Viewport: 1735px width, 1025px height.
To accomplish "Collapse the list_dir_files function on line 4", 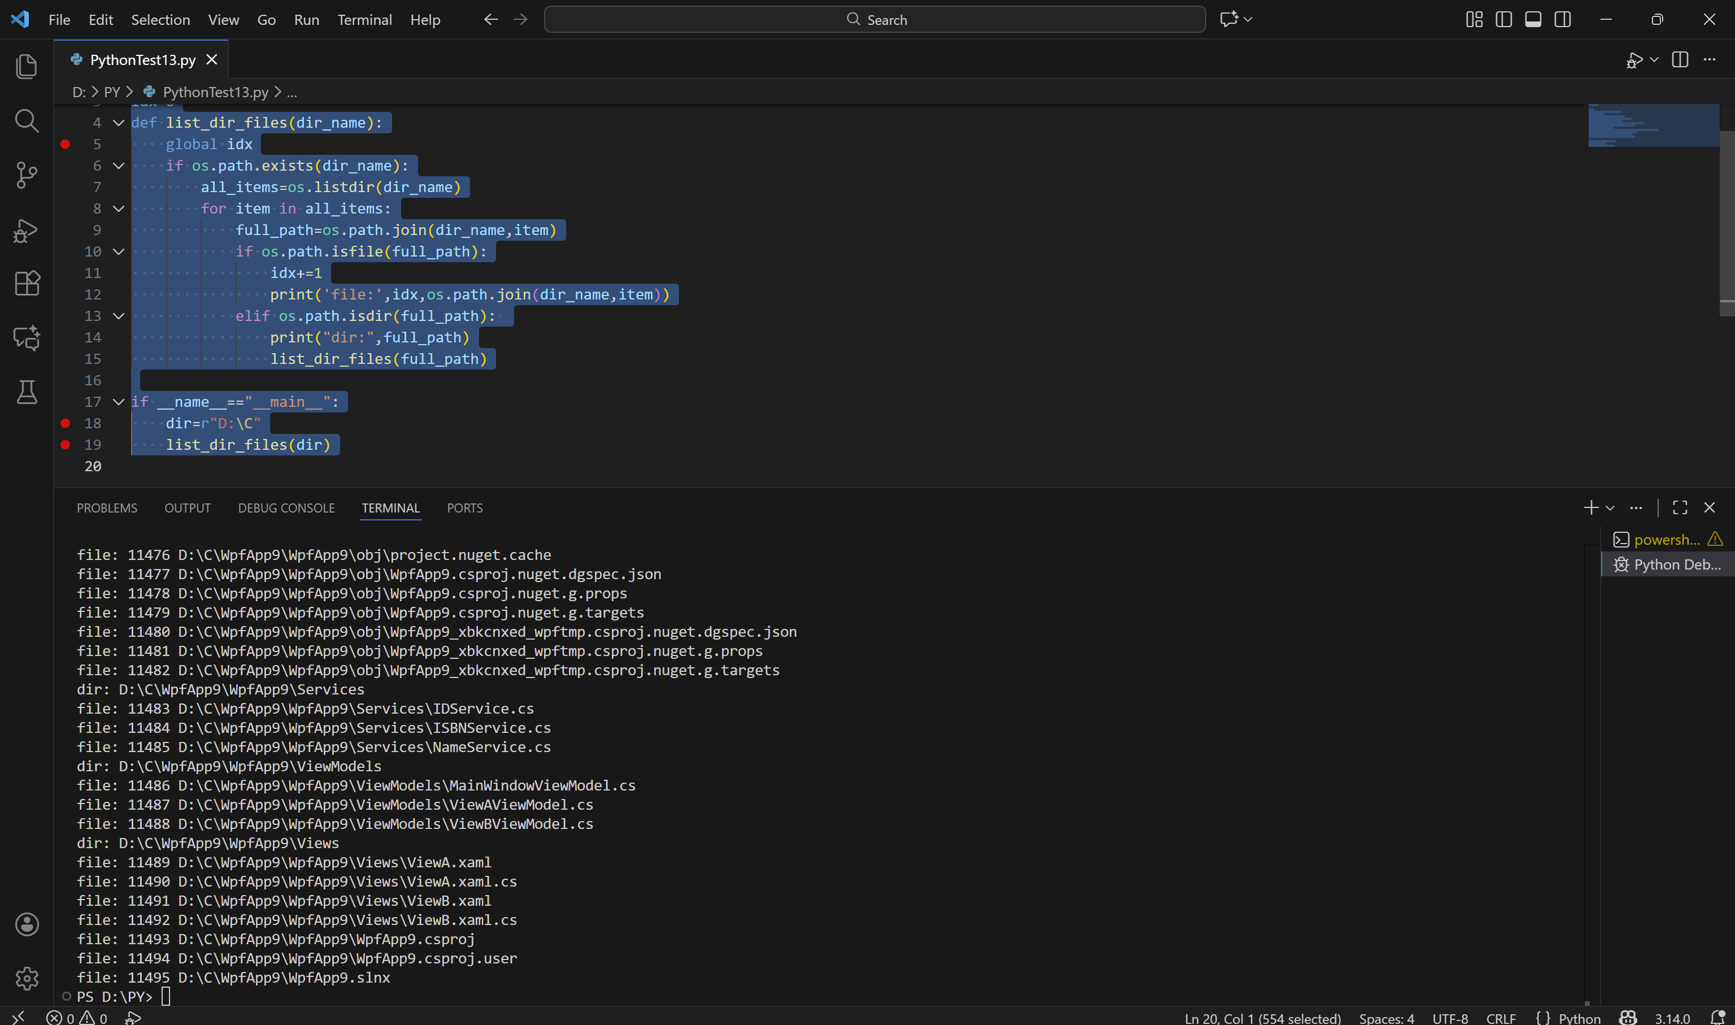I will pyautogui.click(x=119, y=123).
